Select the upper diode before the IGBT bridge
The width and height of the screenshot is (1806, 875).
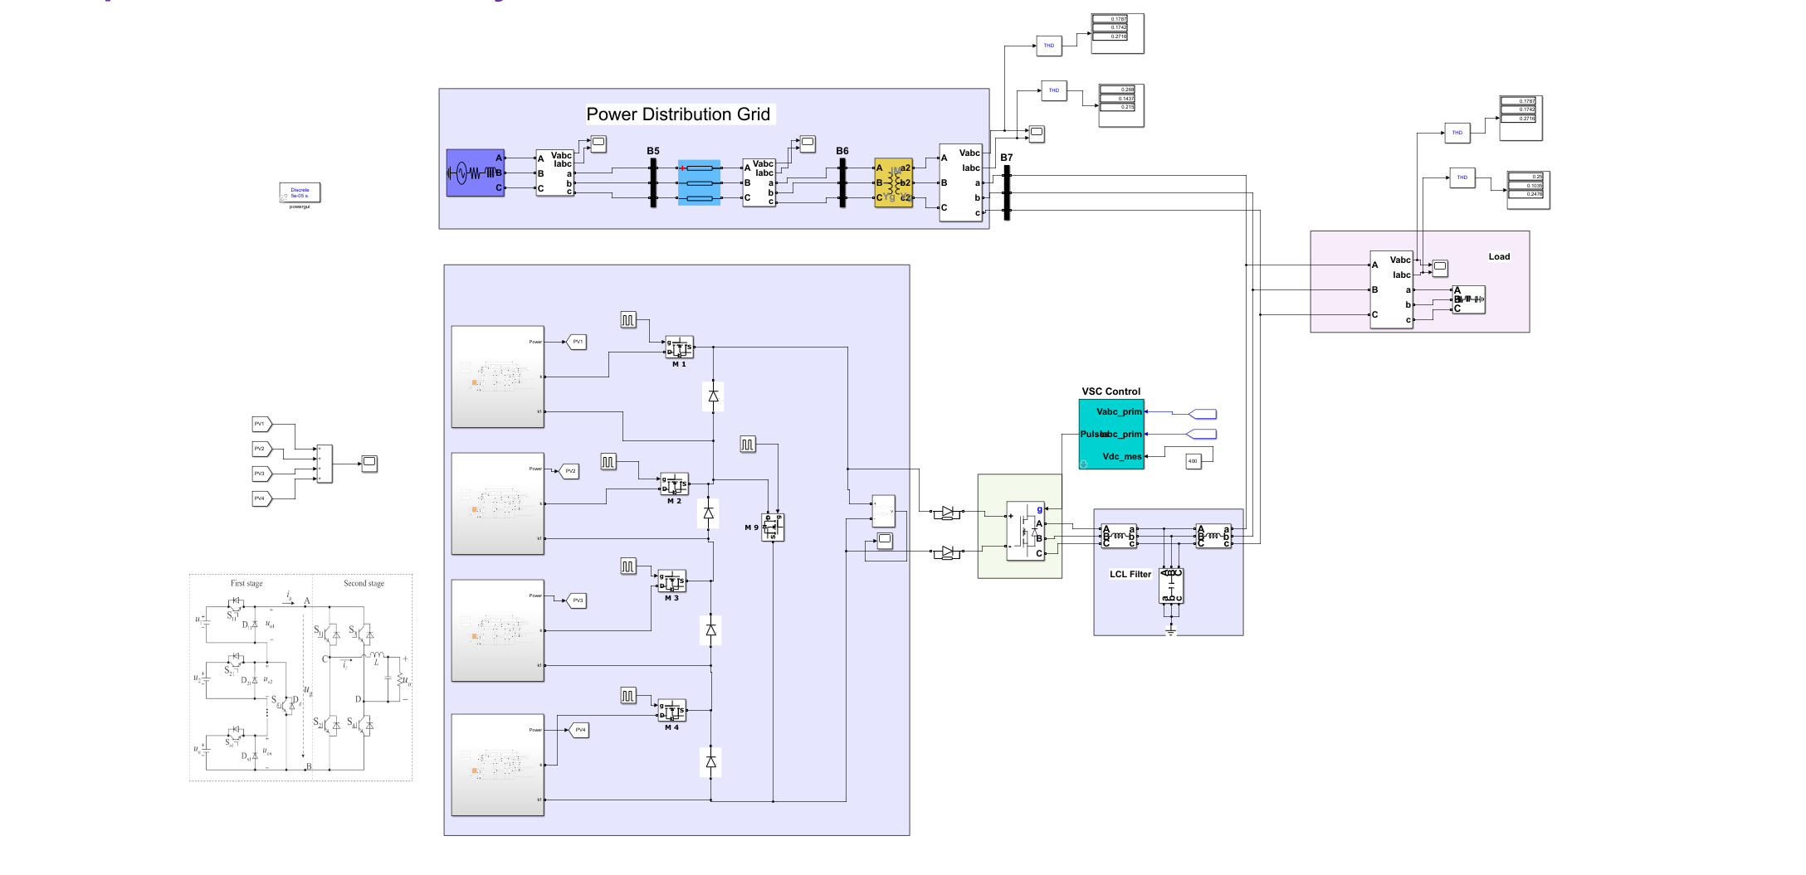pos(947,513)
